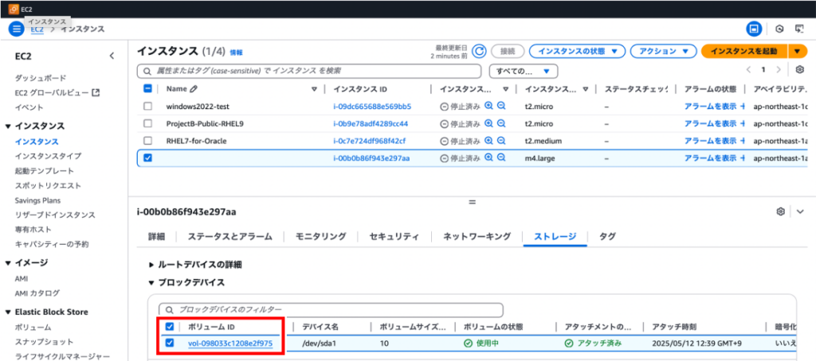Open the CloudShell-style icon at top right
Image resolution: width=816 pixels, height=361 pixels.
(x=799, y=29)
